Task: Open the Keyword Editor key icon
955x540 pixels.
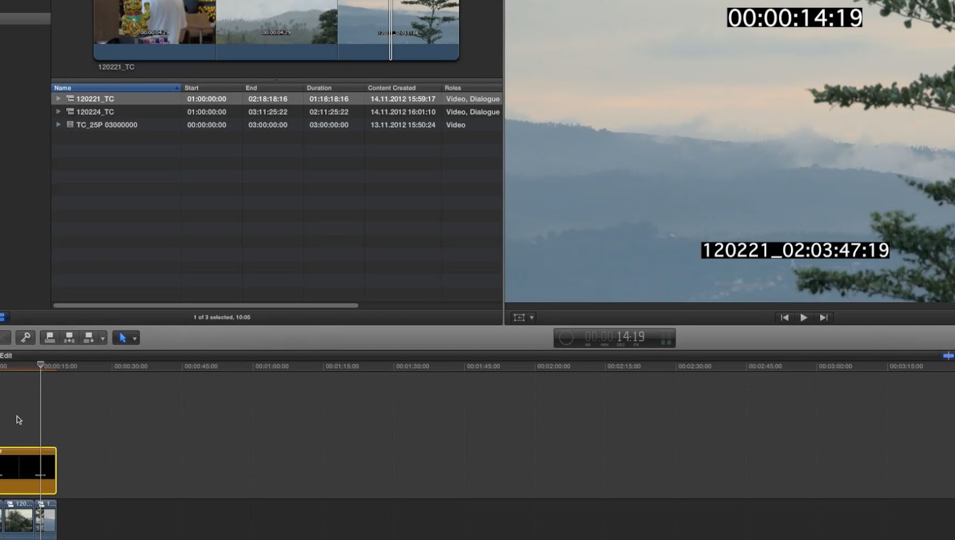Action: pos(25,337)
